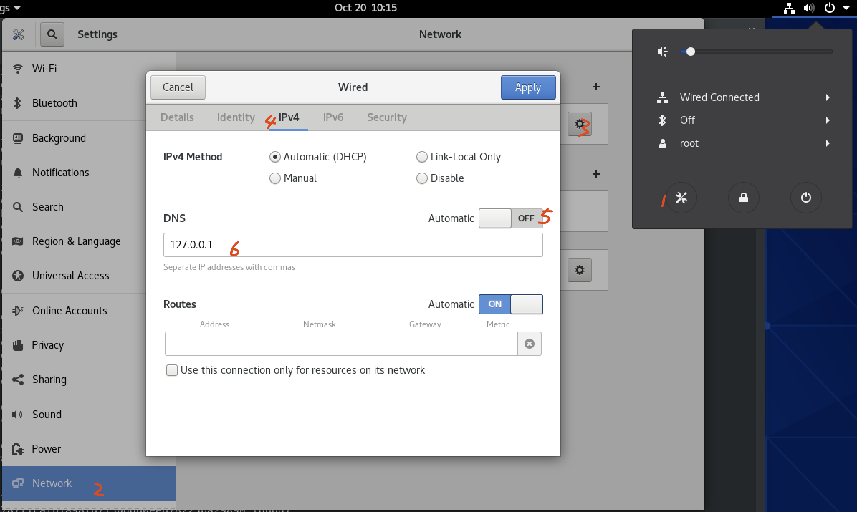Enable 'Use this connection only for resources' checkbox

coord(172,370)
